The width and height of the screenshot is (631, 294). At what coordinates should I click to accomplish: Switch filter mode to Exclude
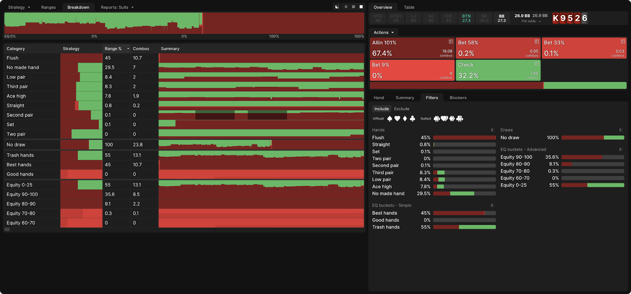401,109
